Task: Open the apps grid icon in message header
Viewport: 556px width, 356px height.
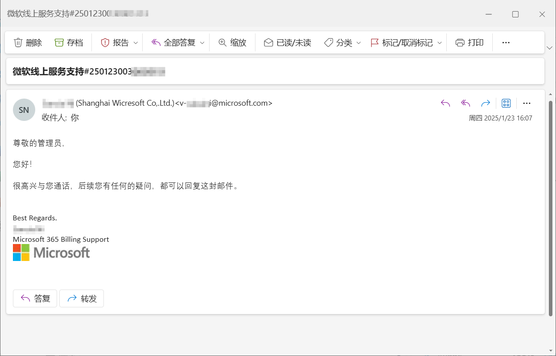Action: pyautogui.click(x=506, y=103)
